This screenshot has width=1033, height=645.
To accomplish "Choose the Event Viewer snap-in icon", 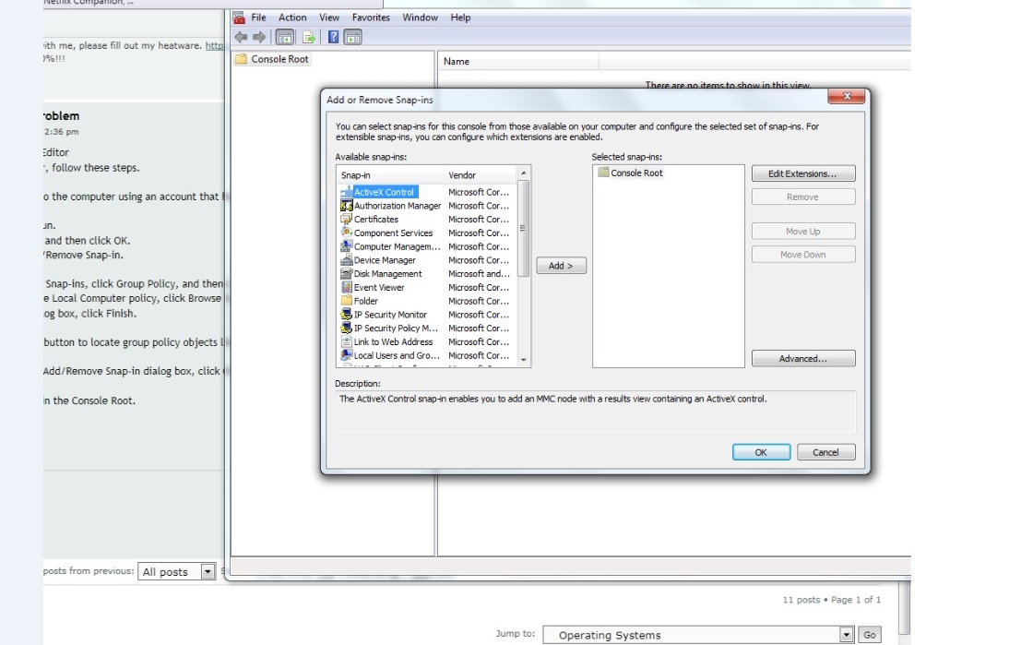I will [347, 288].
